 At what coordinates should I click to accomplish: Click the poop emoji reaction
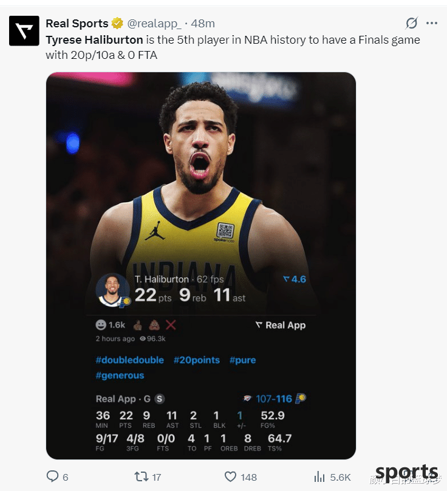pyautogui.click(x=154, y=325)
